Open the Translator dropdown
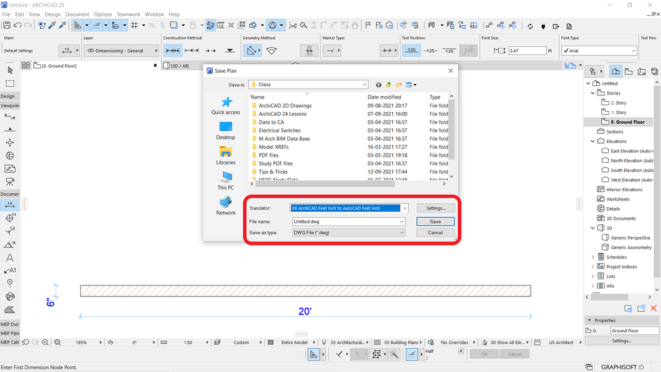The image size is (661, 372). point(405,208)
